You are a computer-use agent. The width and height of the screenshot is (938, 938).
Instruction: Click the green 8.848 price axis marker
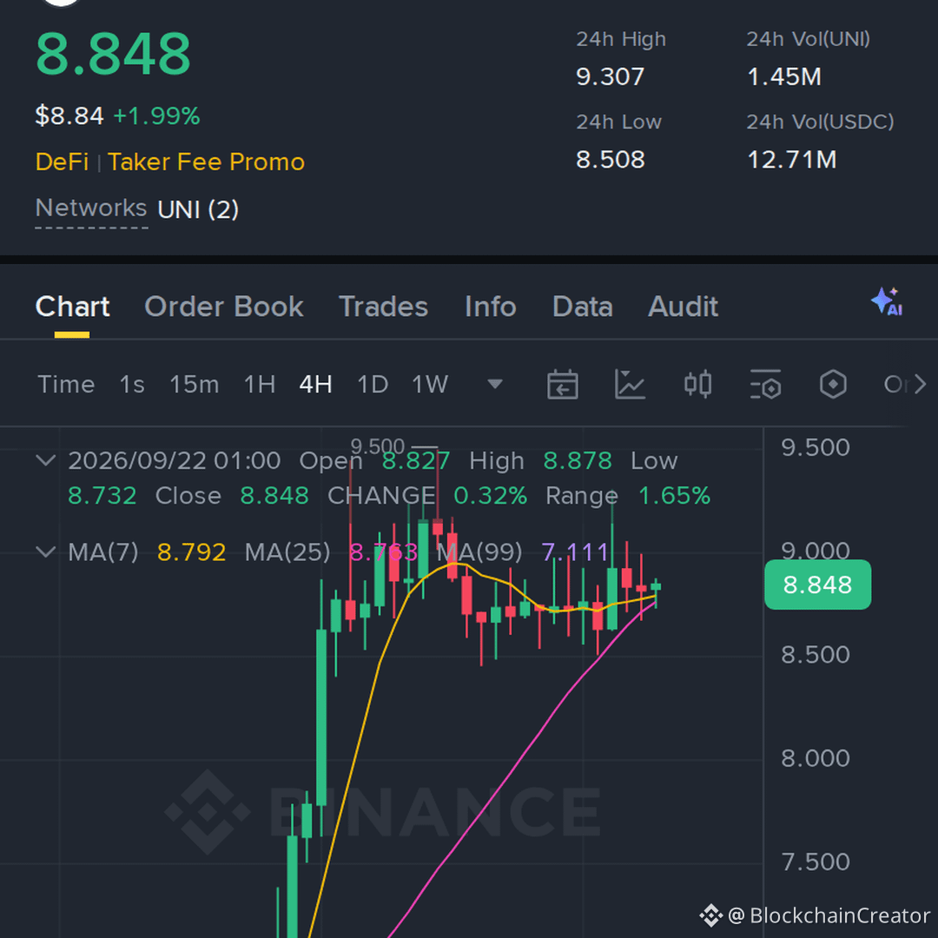coord(817,585)
